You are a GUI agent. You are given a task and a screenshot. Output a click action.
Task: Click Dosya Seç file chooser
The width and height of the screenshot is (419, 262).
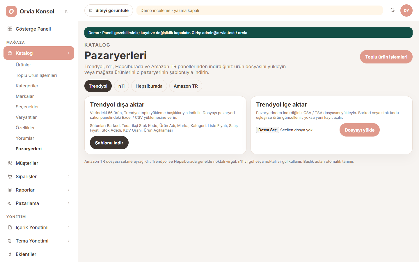267,130
